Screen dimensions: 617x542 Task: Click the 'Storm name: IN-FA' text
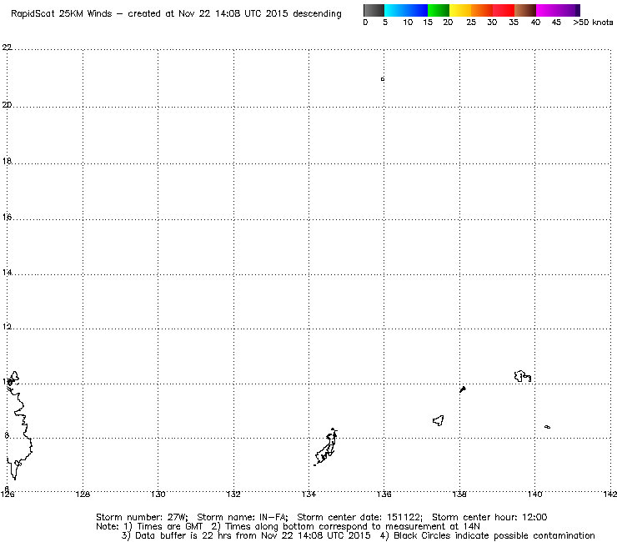point(243,517)
